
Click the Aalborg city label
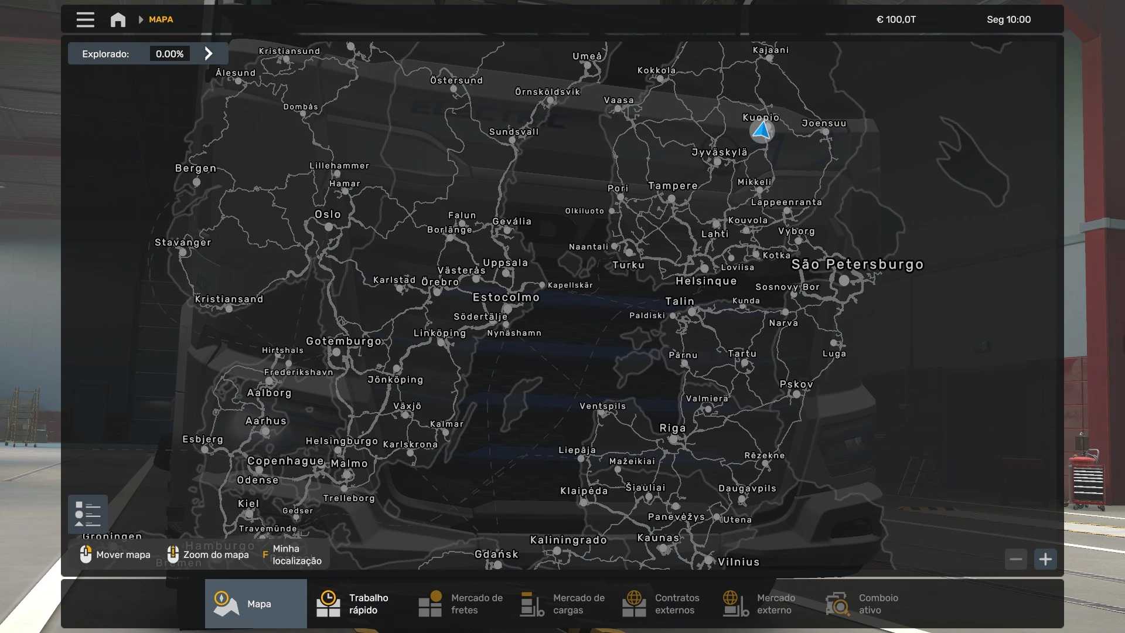click(269, 393)
